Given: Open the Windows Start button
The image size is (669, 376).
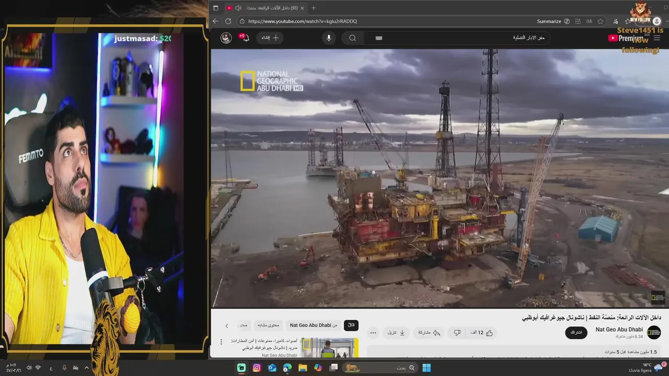Looking at the screenshot, I should tap(426, 368).
